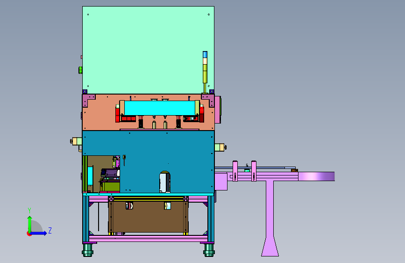Select the pink box on housing's right side
This screenshot has height=263, width=405.
(x=218, y=110)
